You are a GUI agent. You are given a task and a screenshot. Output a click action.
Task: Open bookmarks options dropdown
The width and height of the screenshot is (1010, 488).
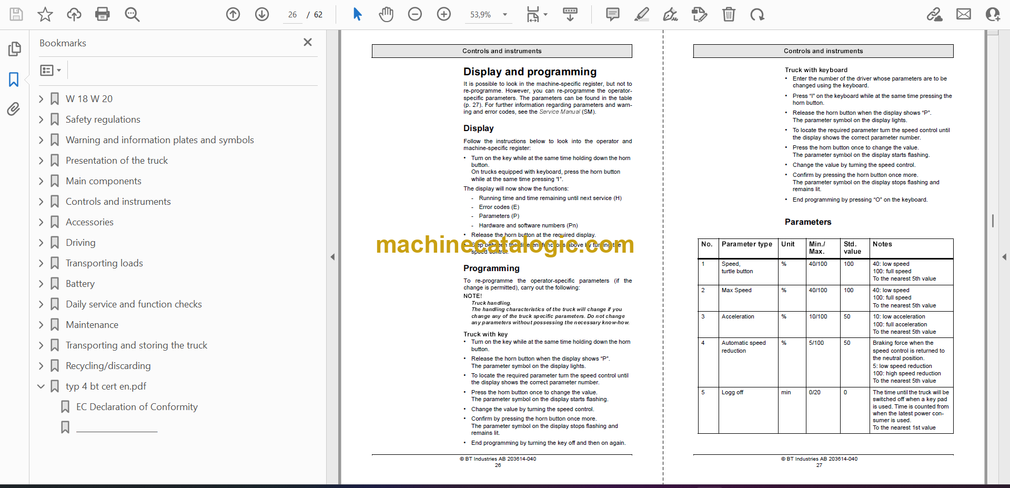51,70
